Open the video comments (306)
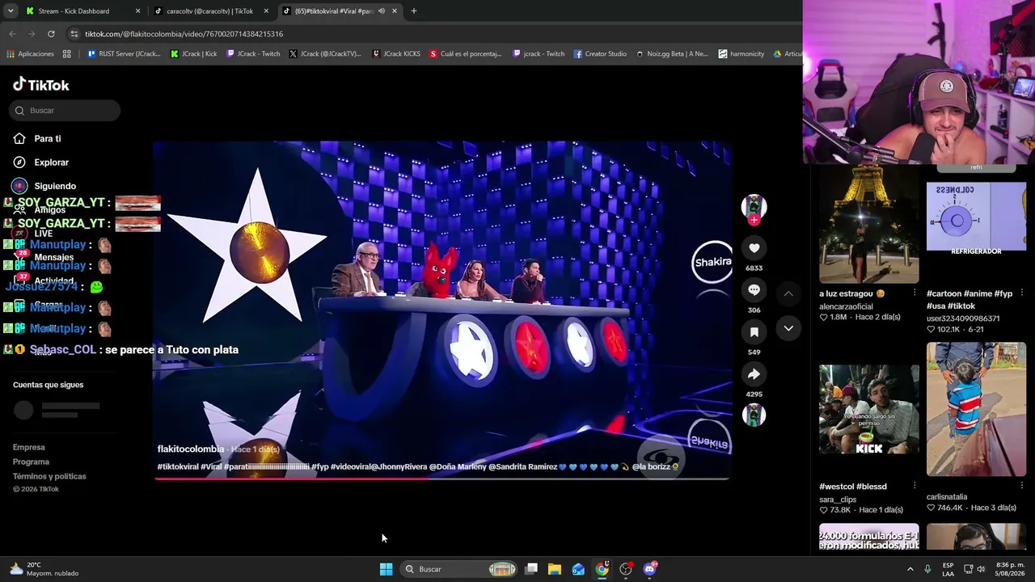 (754, 289)
